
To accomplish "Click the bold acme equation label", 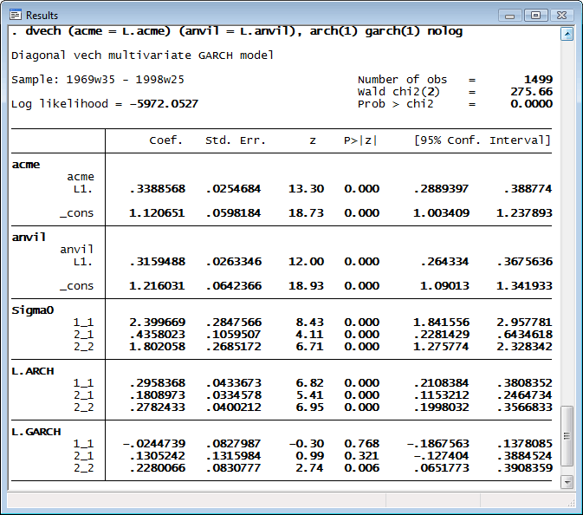I will [x=26, y=164].
